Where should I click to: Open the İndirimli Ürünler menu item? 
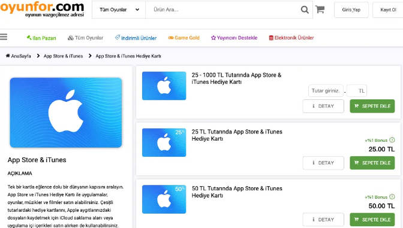point(136,38)
